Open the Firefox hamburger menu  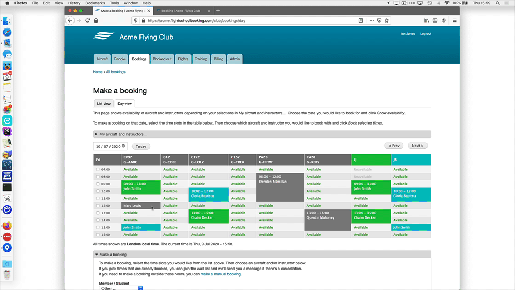coord(454,20)
